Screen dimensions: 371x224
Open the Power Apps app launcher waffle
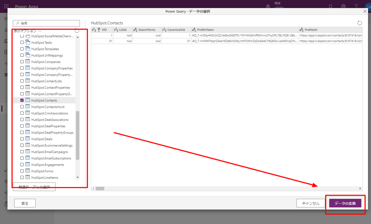click(6, 6)
